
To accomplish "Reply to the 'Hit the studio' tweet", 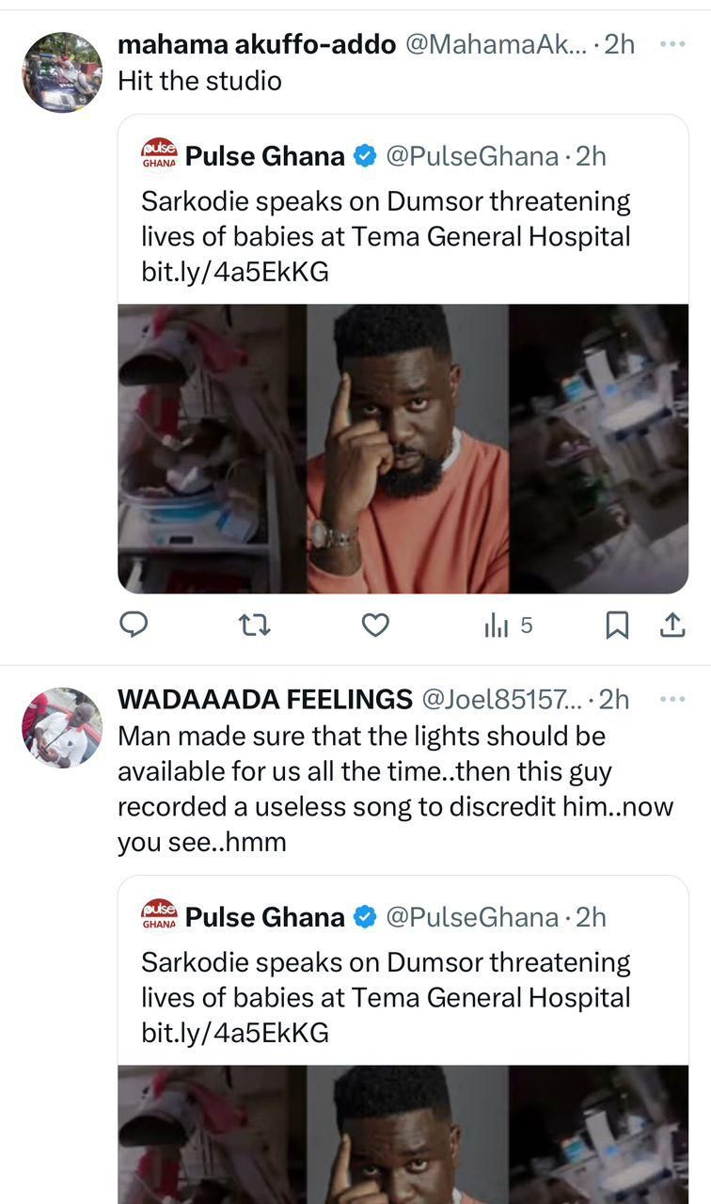I will coord(134,625).
